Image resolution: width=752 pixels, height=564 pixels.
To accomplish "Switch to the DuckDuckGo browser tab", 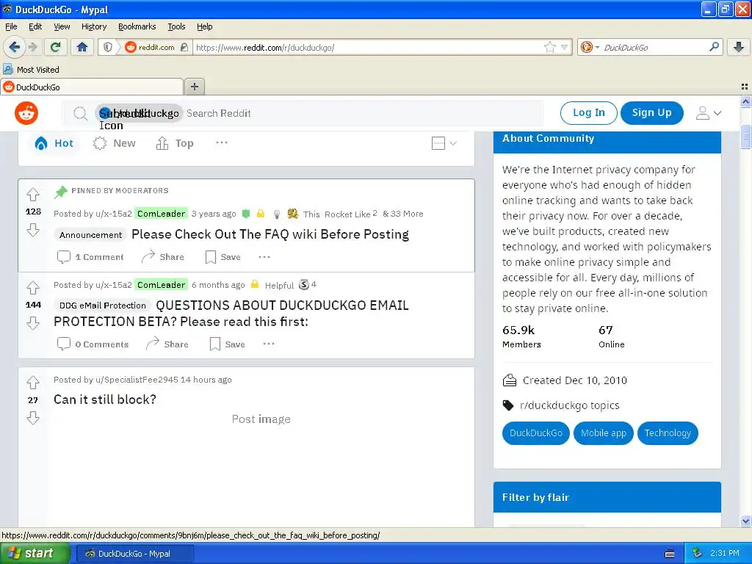I will pos(92,87).
